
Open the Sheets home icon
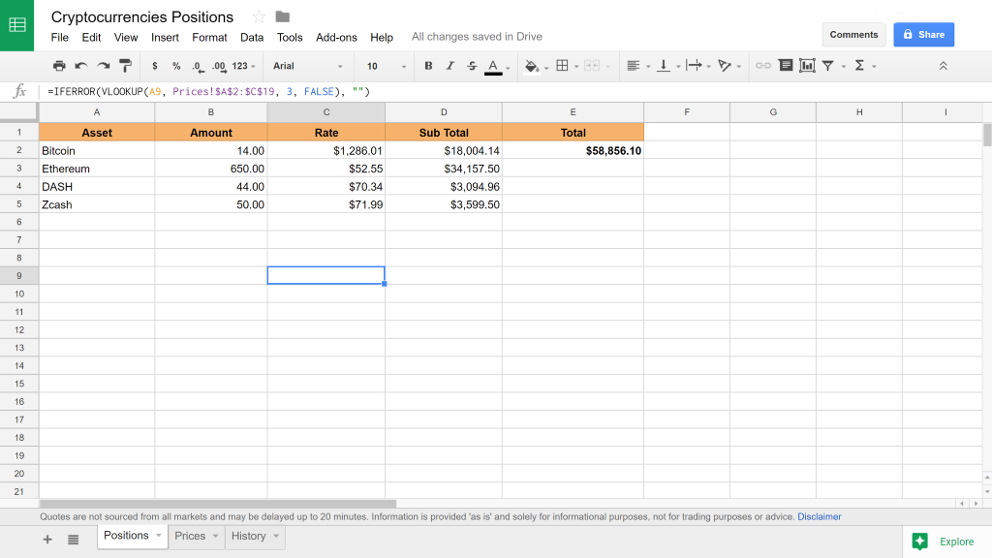click(x=17, y=25)
